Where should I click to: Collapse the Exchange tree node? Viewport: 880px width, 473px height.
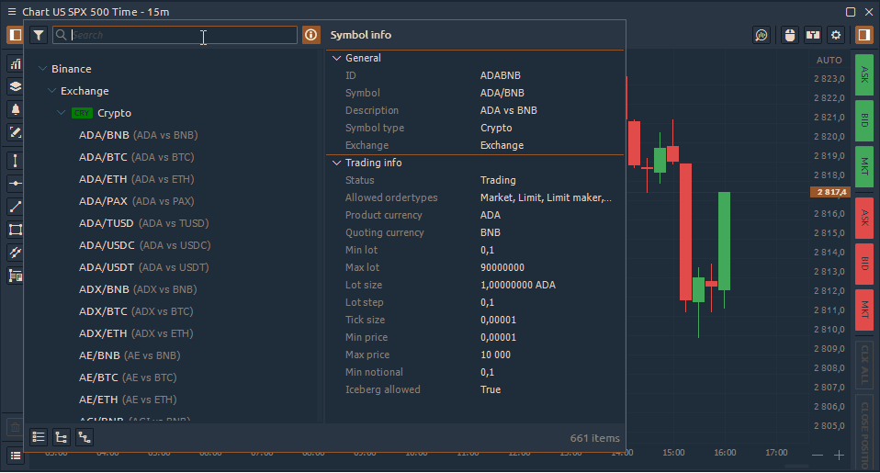click(51, 90)
